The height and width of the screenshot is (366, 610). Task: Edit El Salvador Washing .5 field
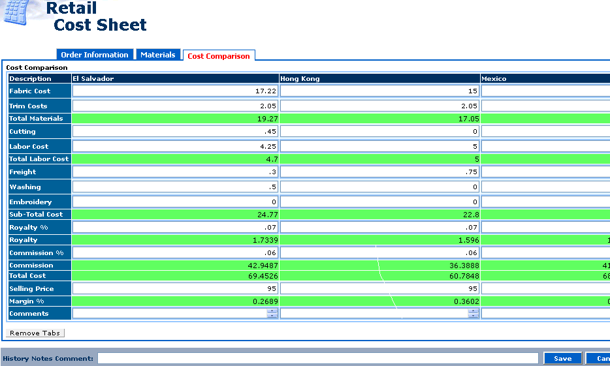coord(175,187)
